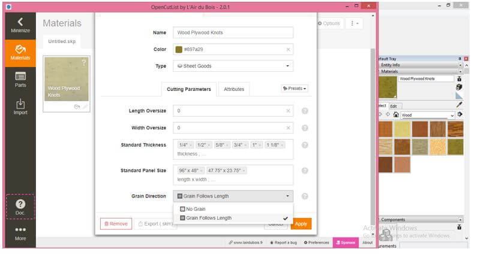This screenshot has height=255, width=490.
Task: Click the current material preview in SketchUp tray
Action: (x=387, y=87)
